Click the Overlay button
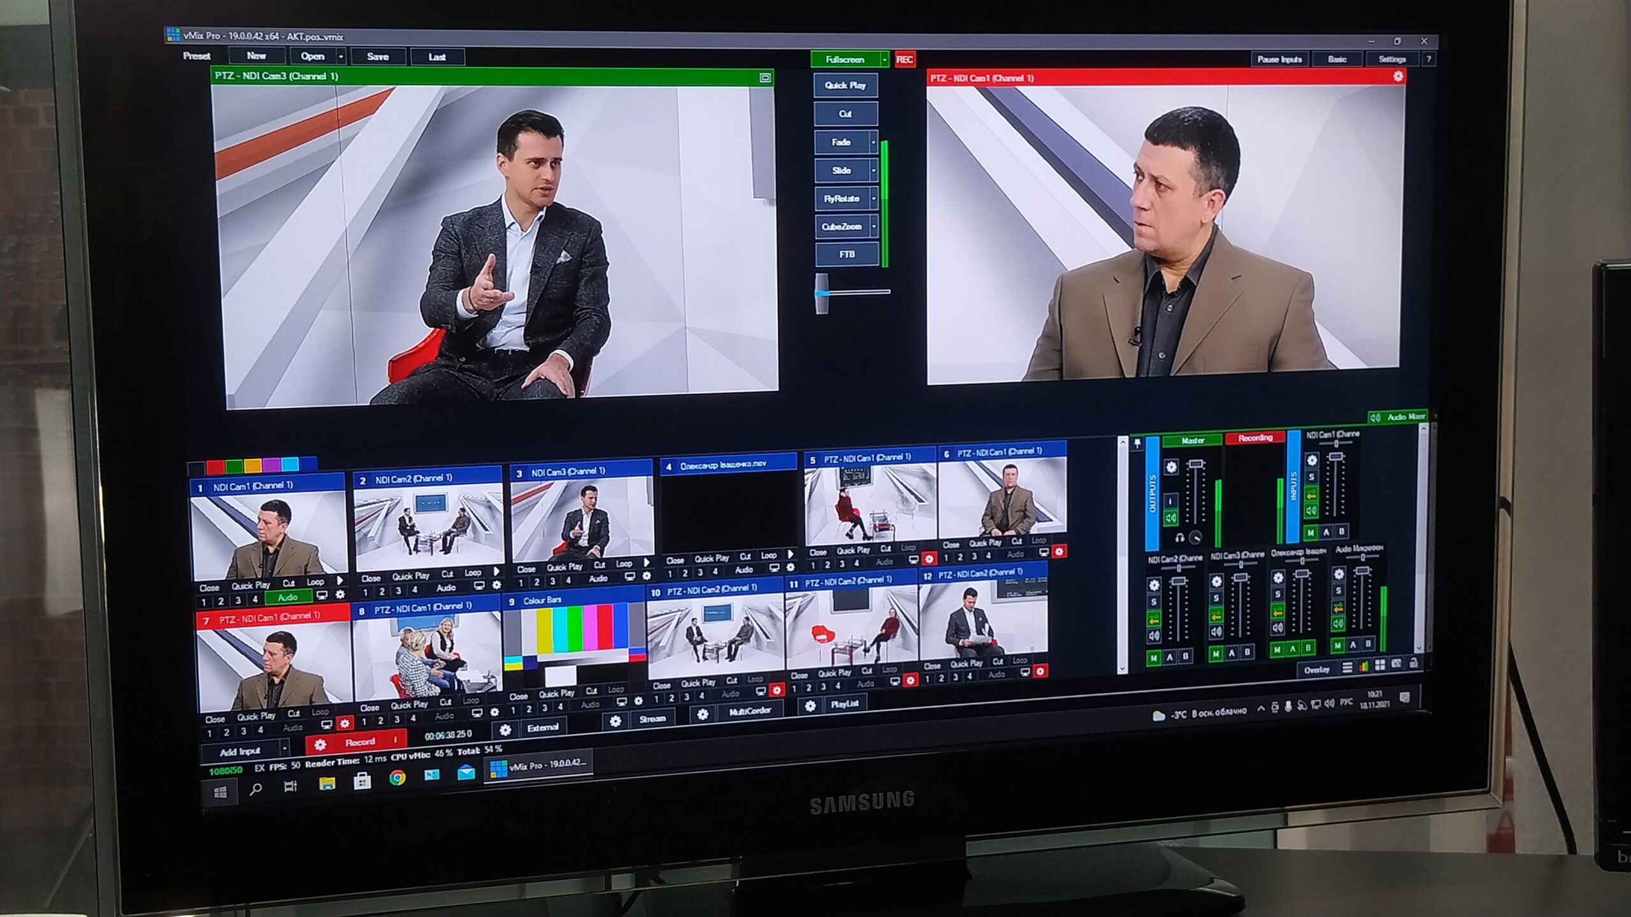Image resolution: width=1631 pixels, height=917 pixels. 1316,669
